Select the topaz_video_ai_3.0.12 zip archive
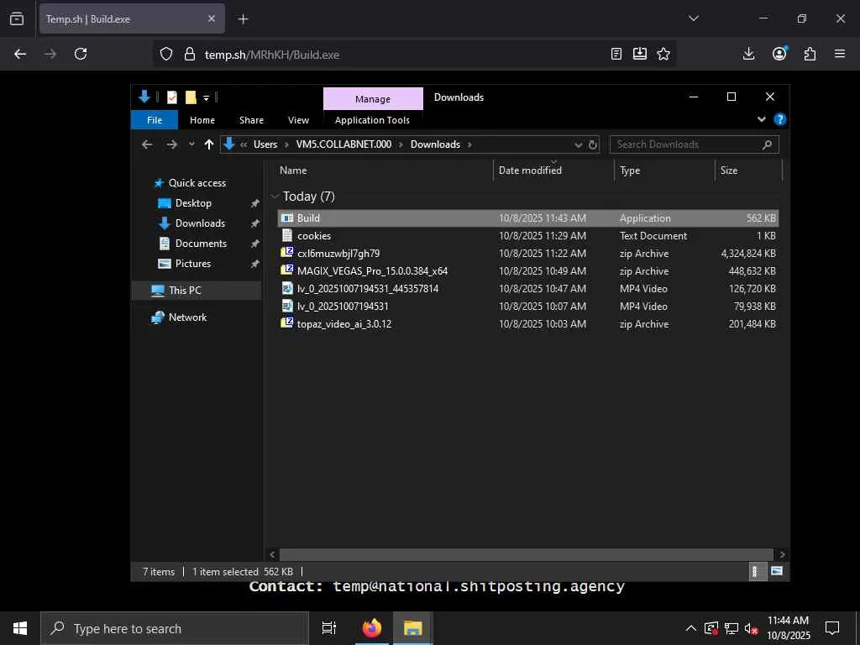The image size is (860, 645). pyautogui.click(x=527, y=323)
